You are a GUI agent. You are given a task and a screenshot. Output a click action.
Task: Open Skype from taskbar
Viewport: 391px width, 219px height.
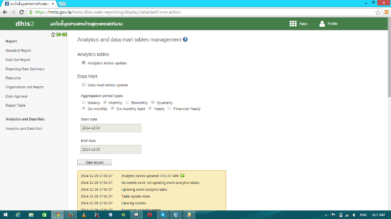[x=163, y=215]
